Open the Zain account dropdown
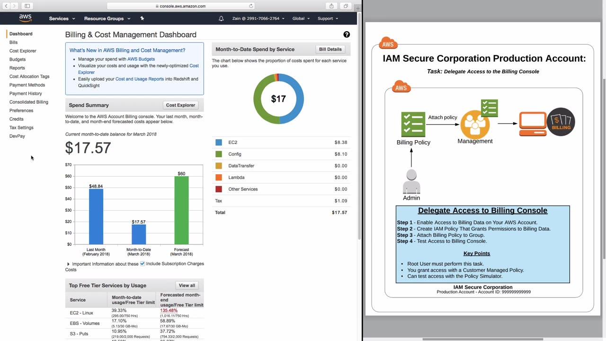This screenshot has height=341, width=606. pos(258,18)
